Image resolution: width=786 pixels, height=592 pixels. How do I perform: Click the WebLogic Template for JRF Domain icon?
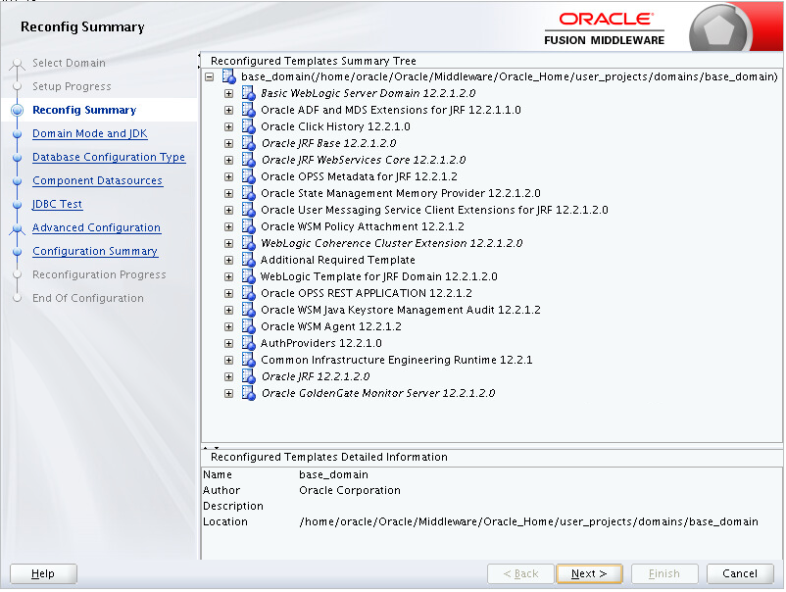tap(249, 276)
